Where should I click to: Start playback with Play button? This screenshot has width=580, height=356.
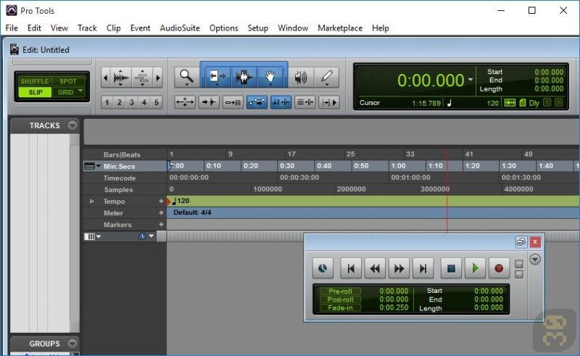point(475,268)
